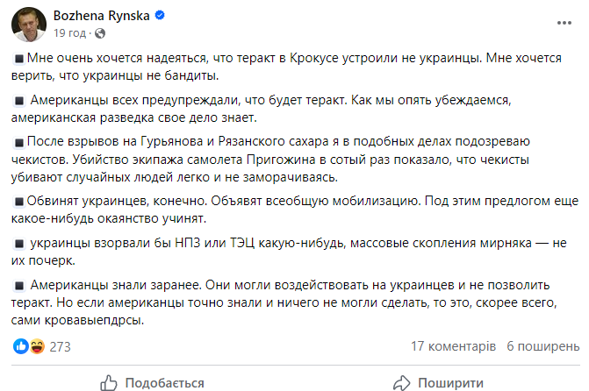Click the laughing Haha reaction emoji

[35, 347]
